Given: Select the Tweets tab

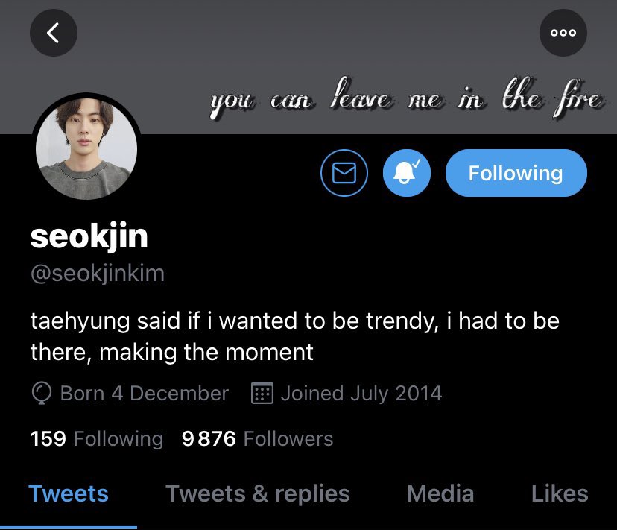Looking at the screenshot, I should 69,493.
